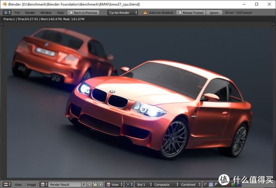Open the pivot point selector dropdown
The width and height of the screenshot is (276, 188).
pyautogui.click(x=129, y=184)
